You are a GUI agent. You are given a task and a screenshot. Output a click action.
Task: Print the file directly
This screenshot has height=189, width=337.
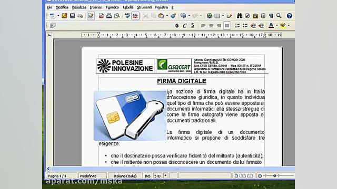(109, 16)
